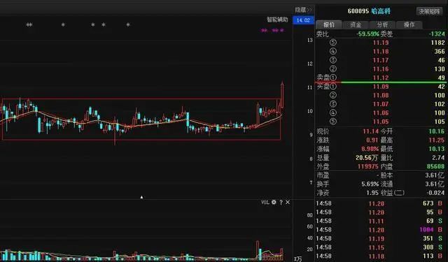Select the 14:58 tick with magenta volume 1004
The image size is (448, 262).
point(380,230)
